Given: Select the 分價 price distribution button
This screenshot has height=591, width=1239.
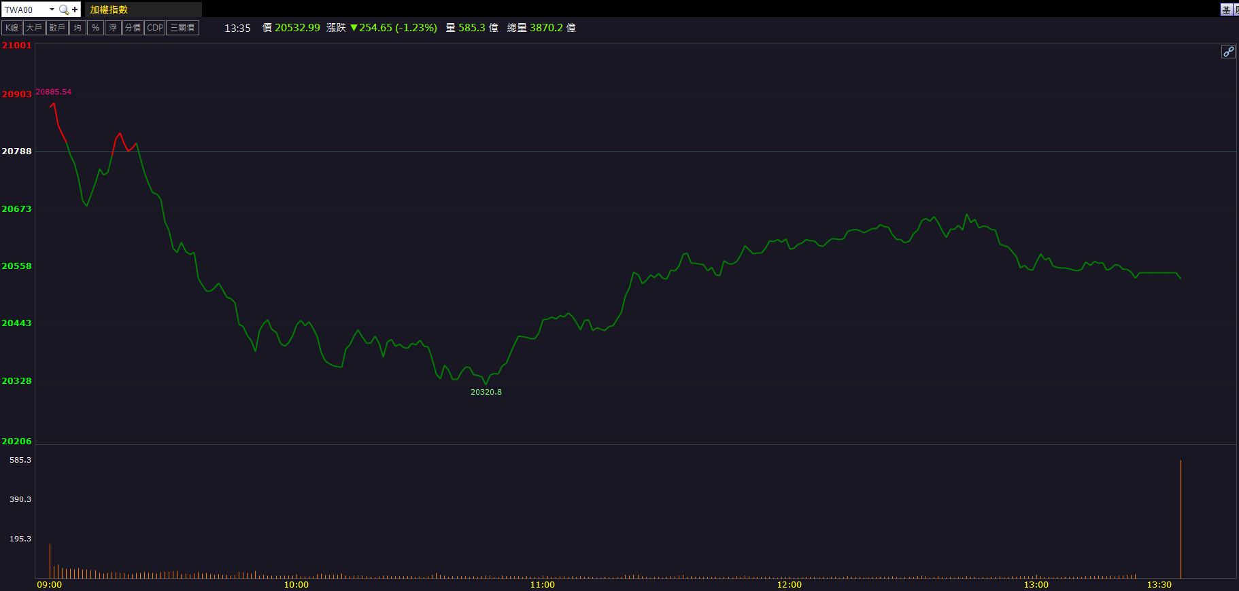Looking at the screenshot, I should pos(133,28).
